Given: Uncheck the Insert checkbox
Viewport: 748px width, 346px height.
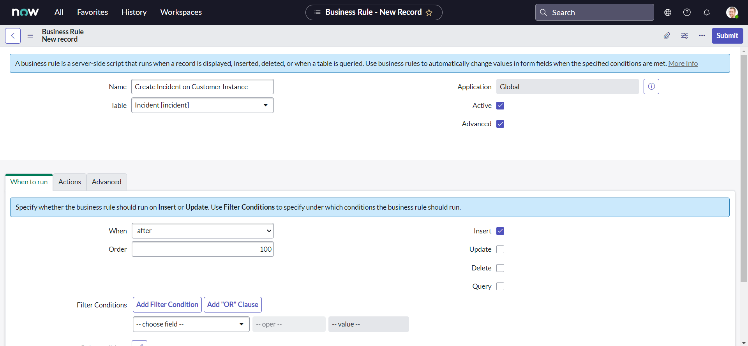Looking at the screenshot, I should 500,231.
